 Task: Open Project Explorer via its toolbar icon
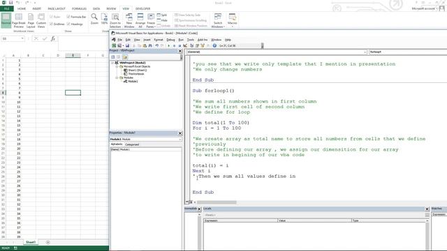[191, 45]
